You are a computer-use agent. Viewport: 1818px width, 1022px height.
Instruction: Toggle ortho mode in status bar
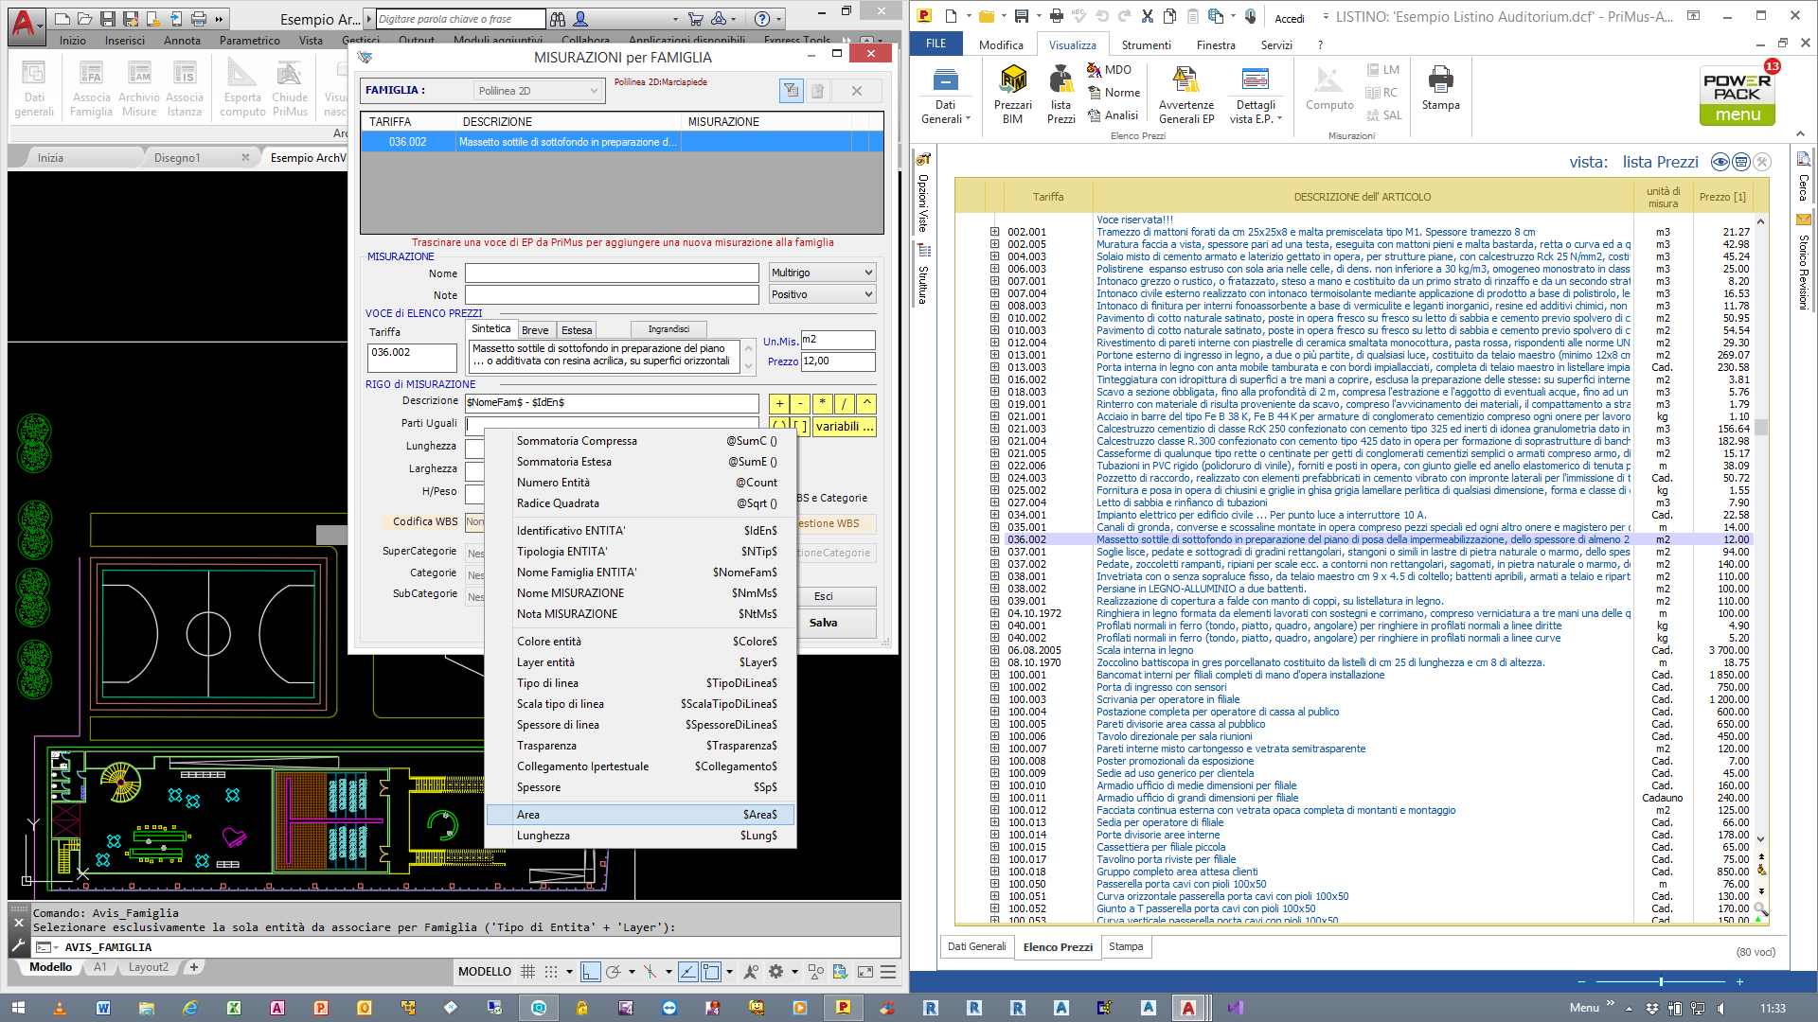(591, 972)
